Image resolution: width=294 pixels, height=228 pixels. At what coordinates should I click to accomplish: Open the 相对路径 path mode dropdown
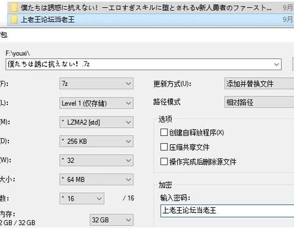(259, 102)
